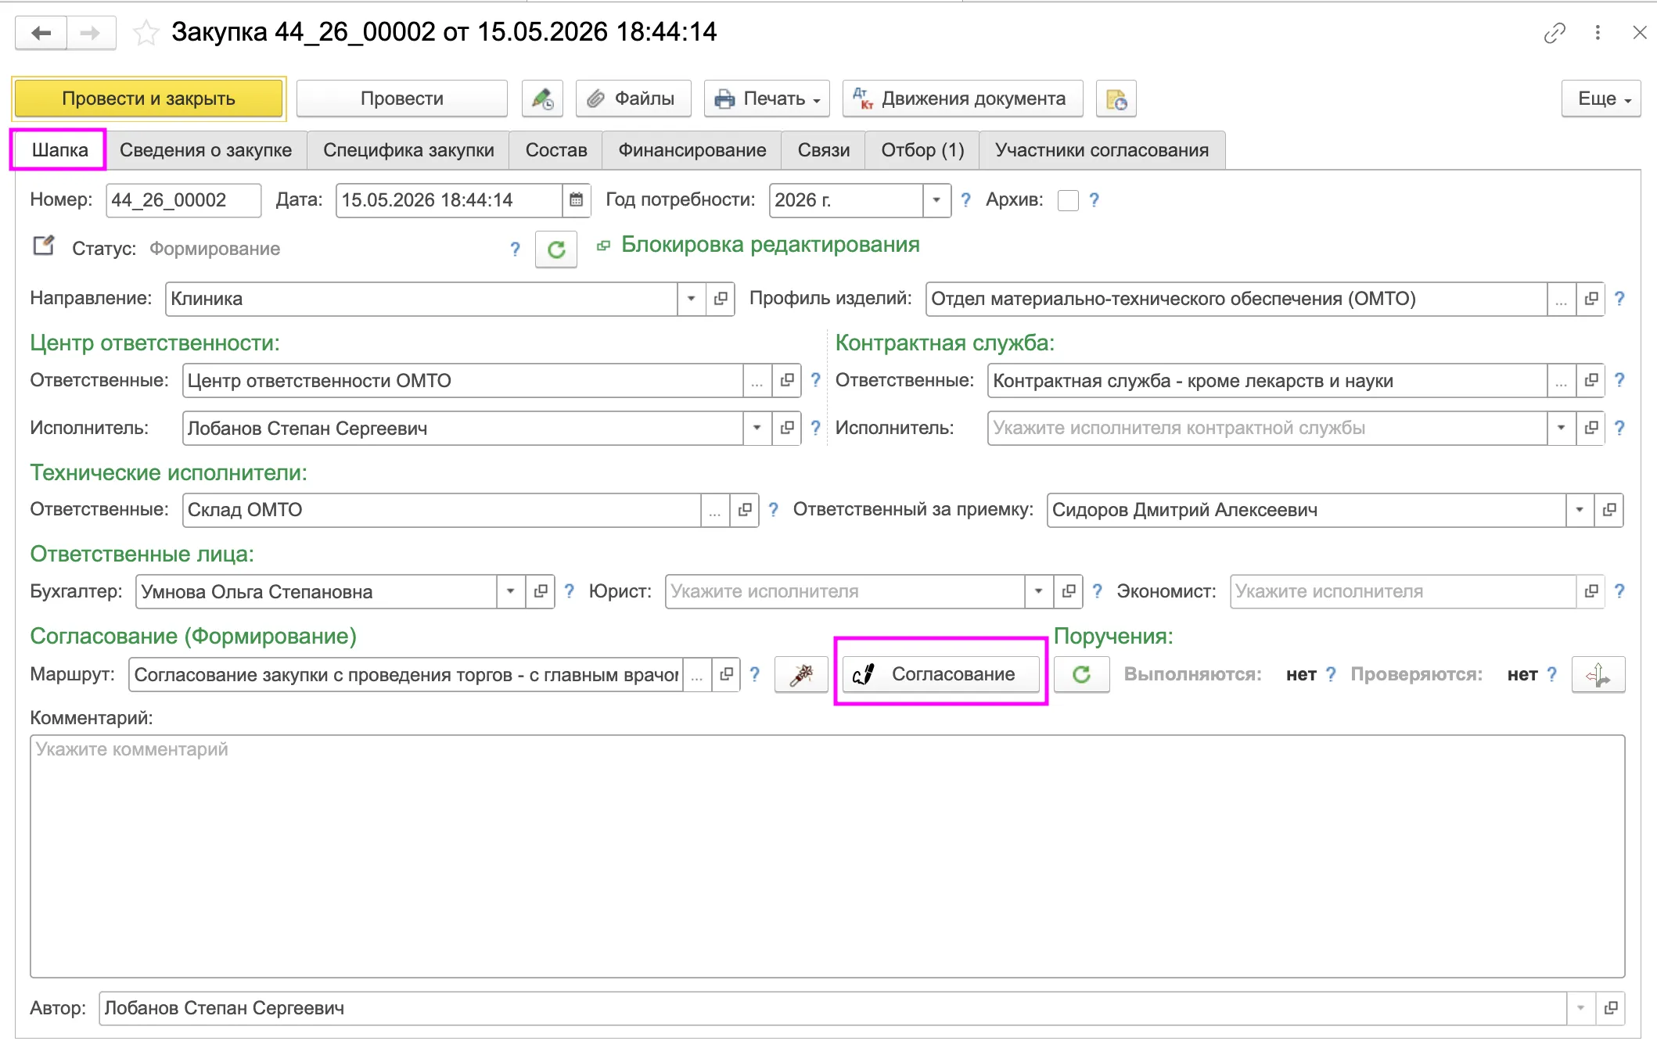
Task: Toggle the Архив checkbox
Action: click(x=1068, y=200)
